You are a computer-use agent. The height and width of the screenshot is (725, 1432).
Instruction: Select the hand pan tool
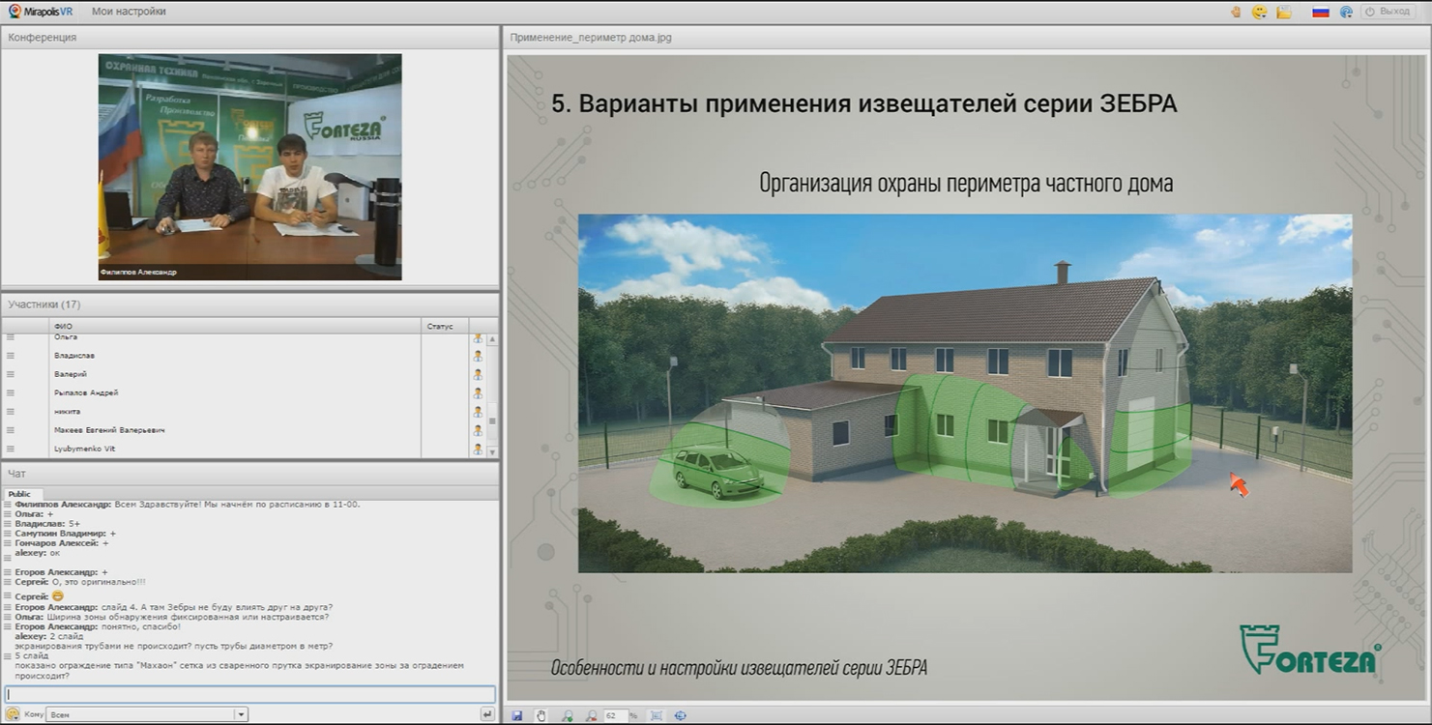tap(541, 715)
